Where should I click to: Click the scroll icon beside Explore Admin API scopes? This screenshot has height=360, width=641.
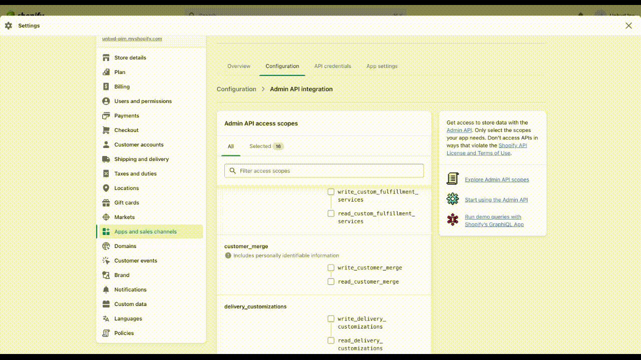pos(453,178)
